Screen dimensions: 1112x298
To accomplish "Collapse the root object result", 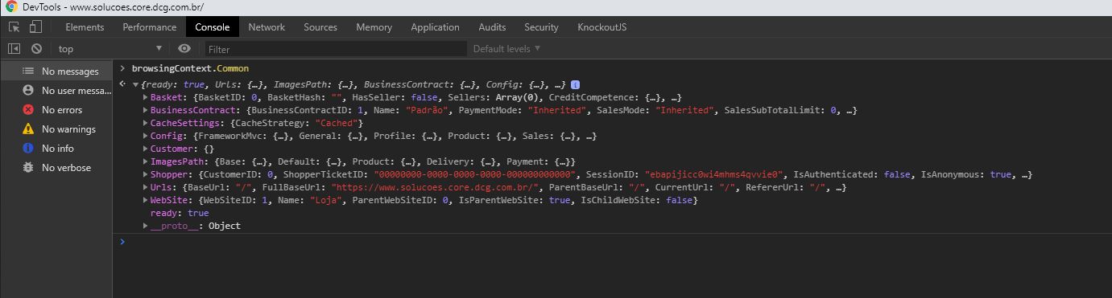I will 135,84.
